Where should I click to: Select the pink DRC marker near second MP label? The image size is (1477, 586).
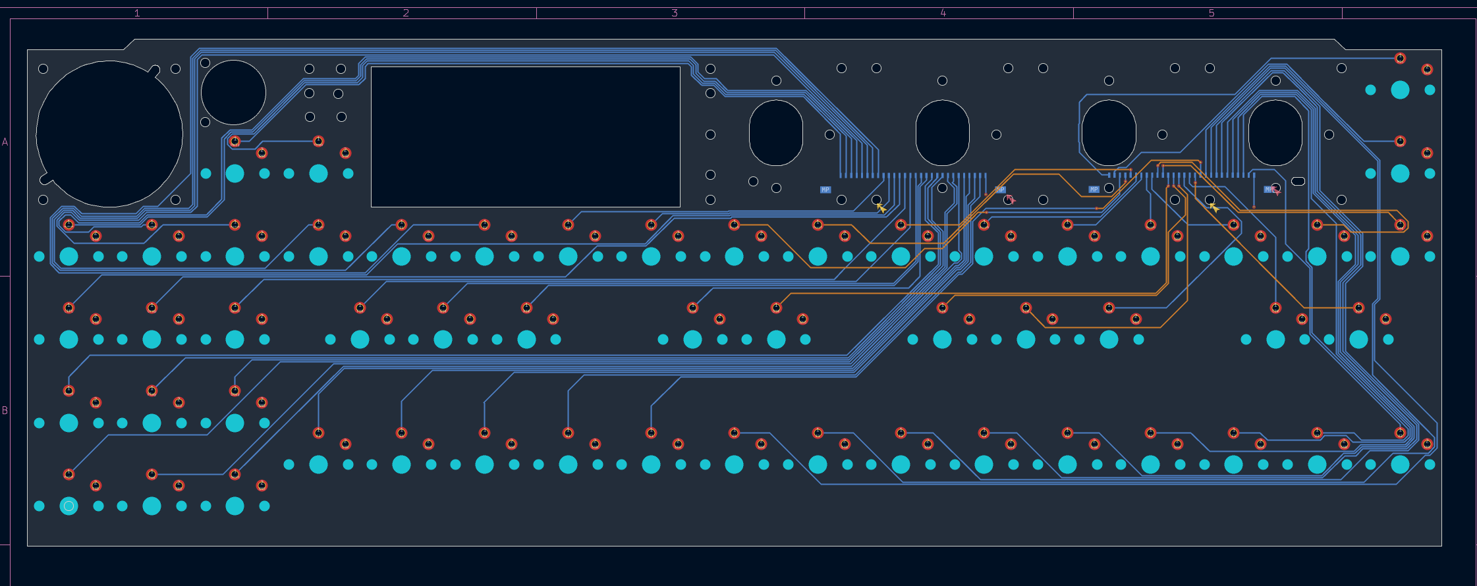pos(1010,199)
